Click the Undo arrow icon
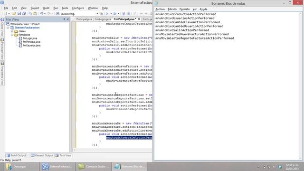Screen dimensions: 304x171 pyautogui.click(x=41, y=14)
